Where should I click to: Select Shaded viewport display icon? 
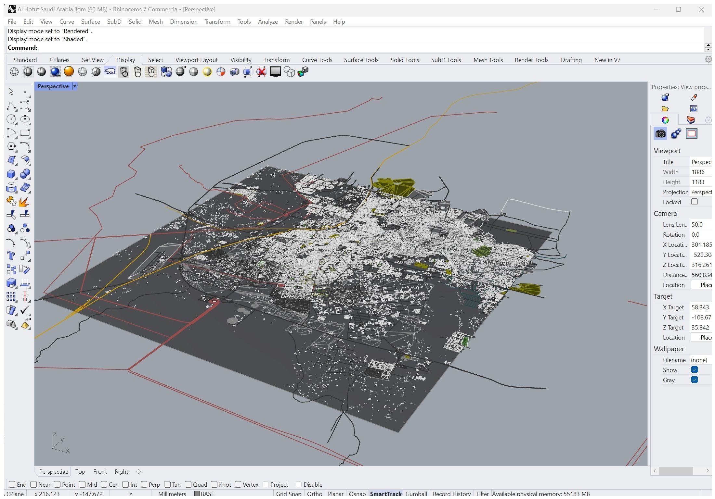(x=28, y=72)
